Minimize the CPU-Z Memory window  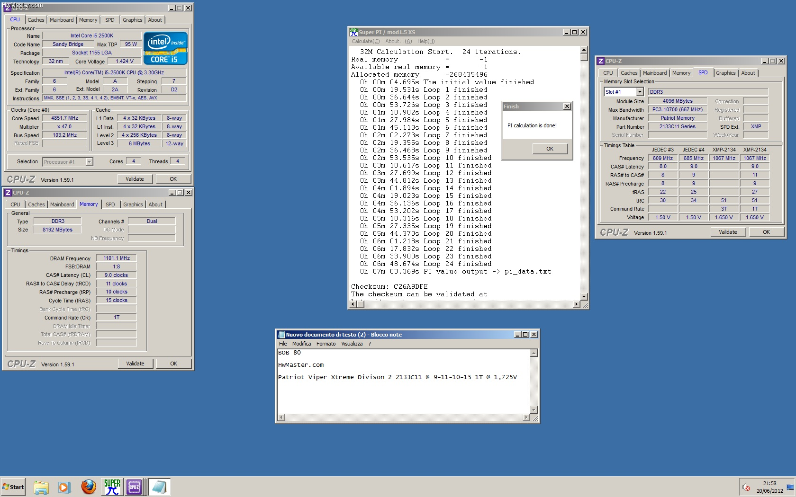point(172,193)
